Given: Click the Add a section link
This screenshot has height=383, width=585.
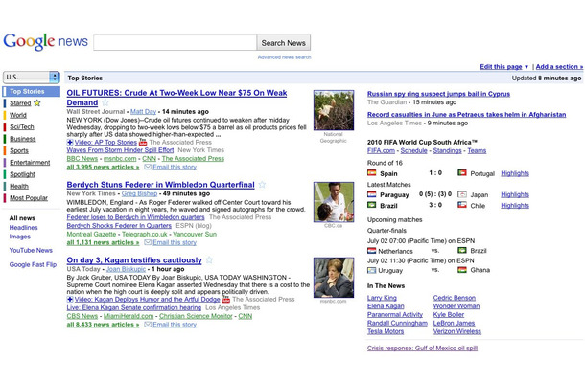Looking at the screenshot, I should click(559, 67).
